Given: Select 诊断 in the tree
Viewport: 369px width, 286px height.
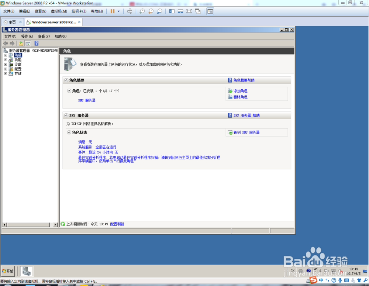Looking at the screenshot, I should pos(18,64).
